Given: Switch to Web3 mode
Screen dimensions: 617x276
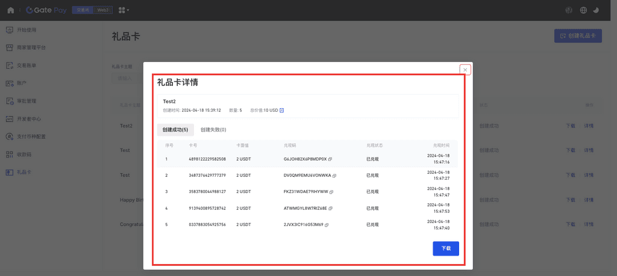Looking at the screenshot, I should [104, 10].
